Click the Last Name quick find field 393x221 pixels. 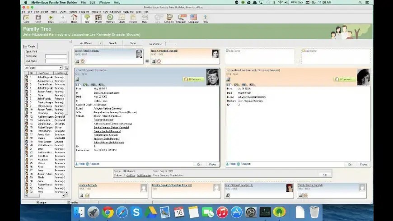(x=56, y=61)
